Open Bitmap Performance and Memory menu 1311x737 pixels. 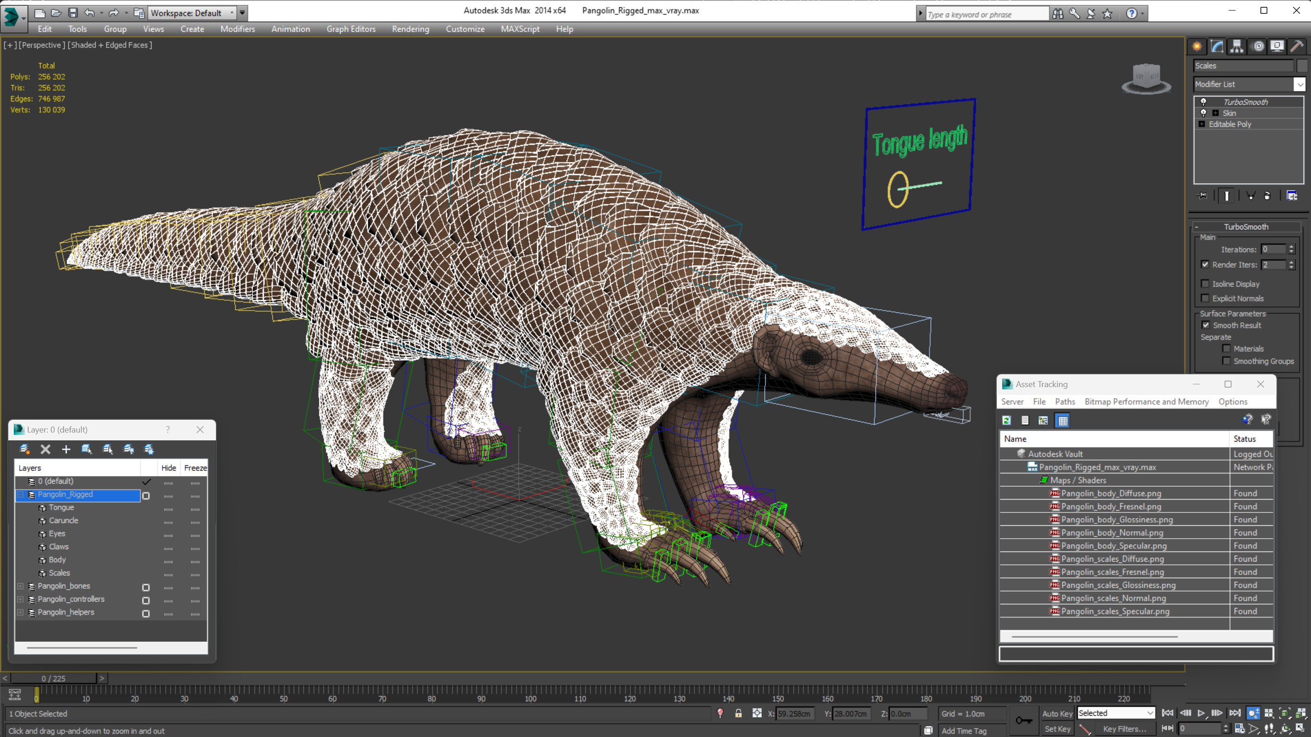pos(1146,402)
